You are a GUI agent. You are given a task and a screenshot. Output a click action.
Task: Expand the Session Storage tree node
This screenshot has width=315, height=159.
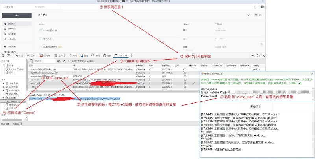click(4, 87)
